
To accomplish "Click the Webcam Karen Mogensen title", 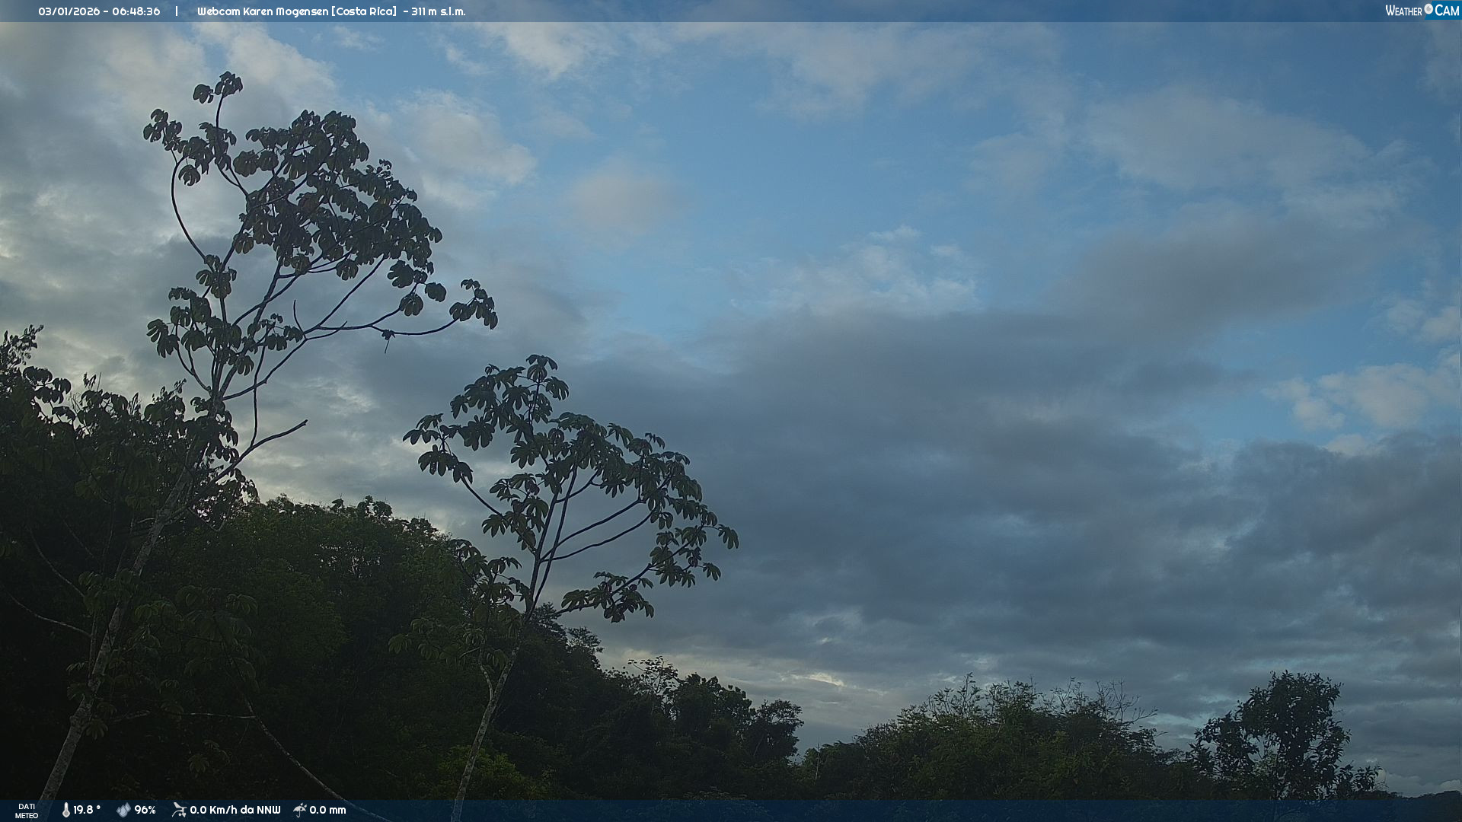I will tap(263, 11).
